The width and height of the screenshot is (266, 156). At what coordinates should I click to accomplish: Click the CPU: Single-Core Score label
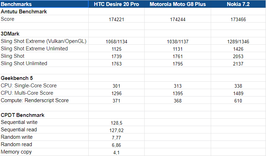(28, 86)
